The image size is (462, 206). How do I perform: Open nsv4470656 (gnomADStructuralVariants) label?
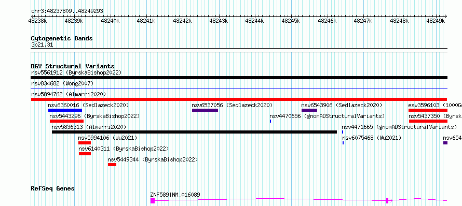pos(327,116)
